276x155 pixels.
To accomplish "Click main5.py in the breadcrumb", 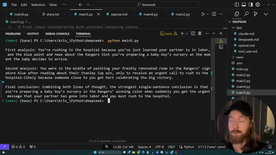I will (x=17, y=22).
